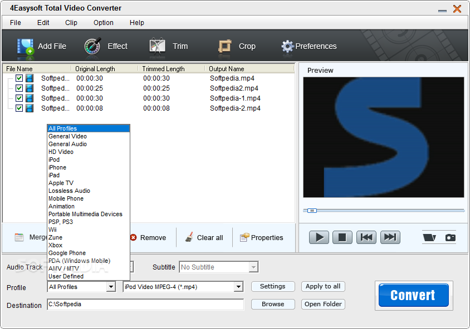
Task: Select the Crop tool icon
Action: (x=224, y=46)
